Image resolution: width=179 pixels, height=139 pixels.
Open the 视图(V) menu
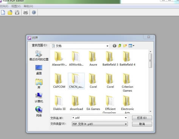tap(16, 6)
